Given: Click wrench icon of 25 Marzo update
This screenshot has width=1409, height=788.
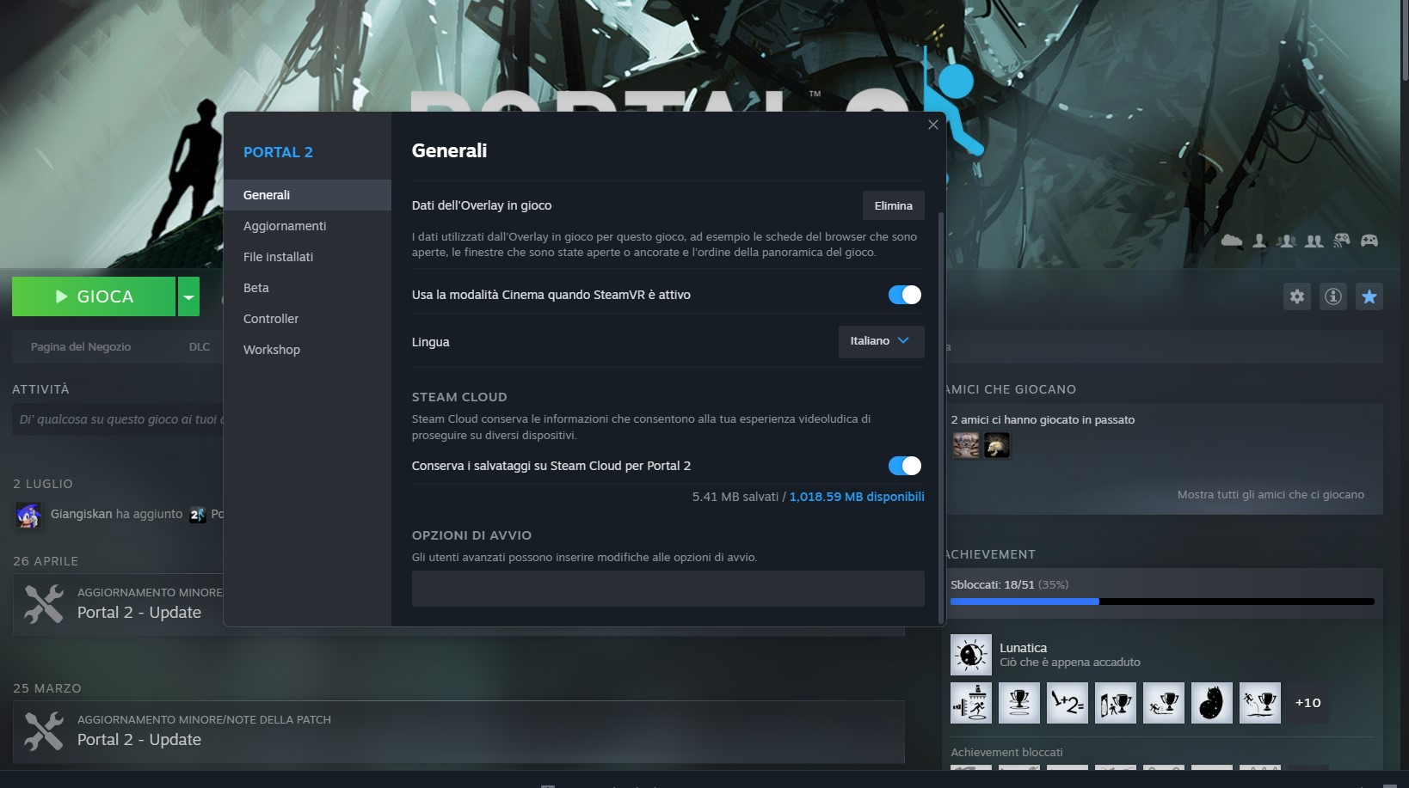Looking at the screenshot, I should (44, 731).
